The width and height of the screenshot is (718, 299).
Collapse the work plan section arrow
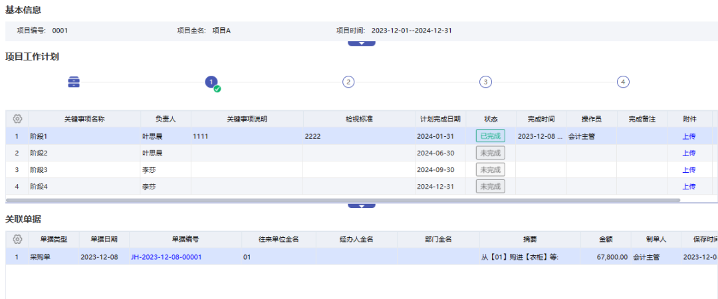[x=362, y=206]
